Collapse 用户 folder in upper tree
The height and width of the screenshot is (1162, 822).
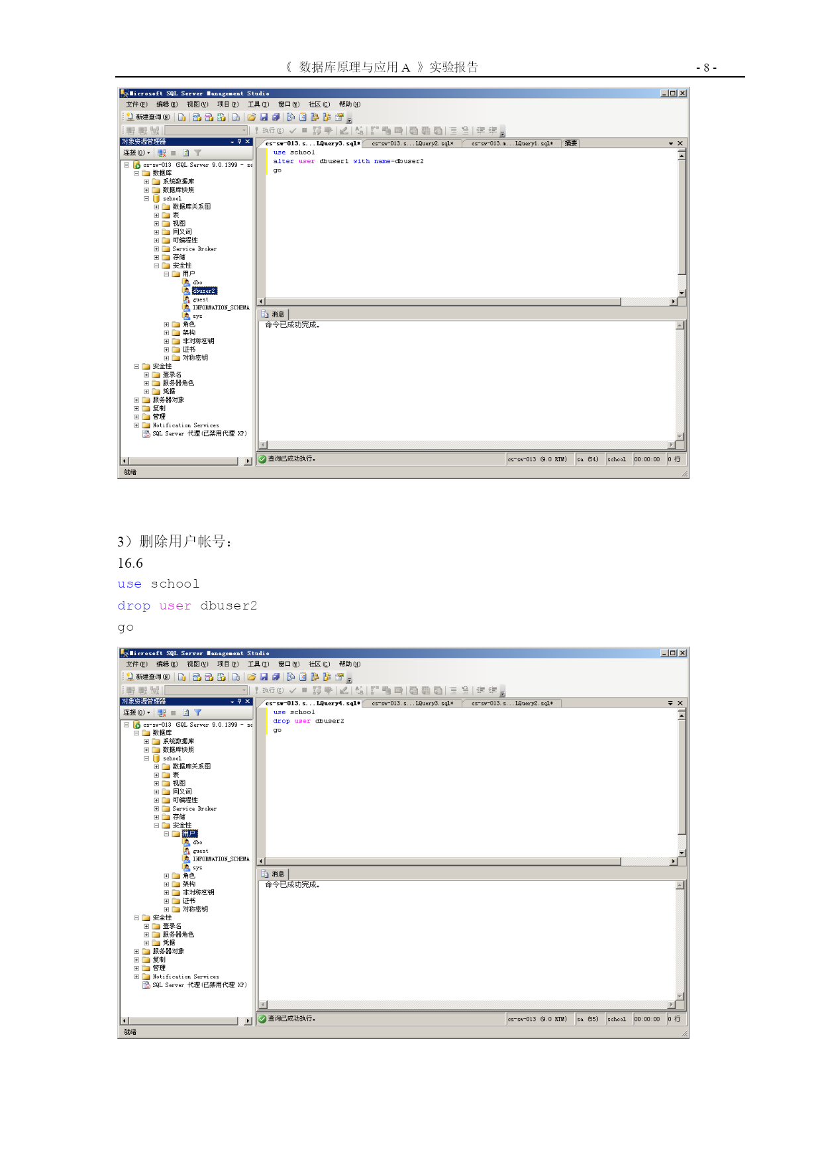(166, 274)
